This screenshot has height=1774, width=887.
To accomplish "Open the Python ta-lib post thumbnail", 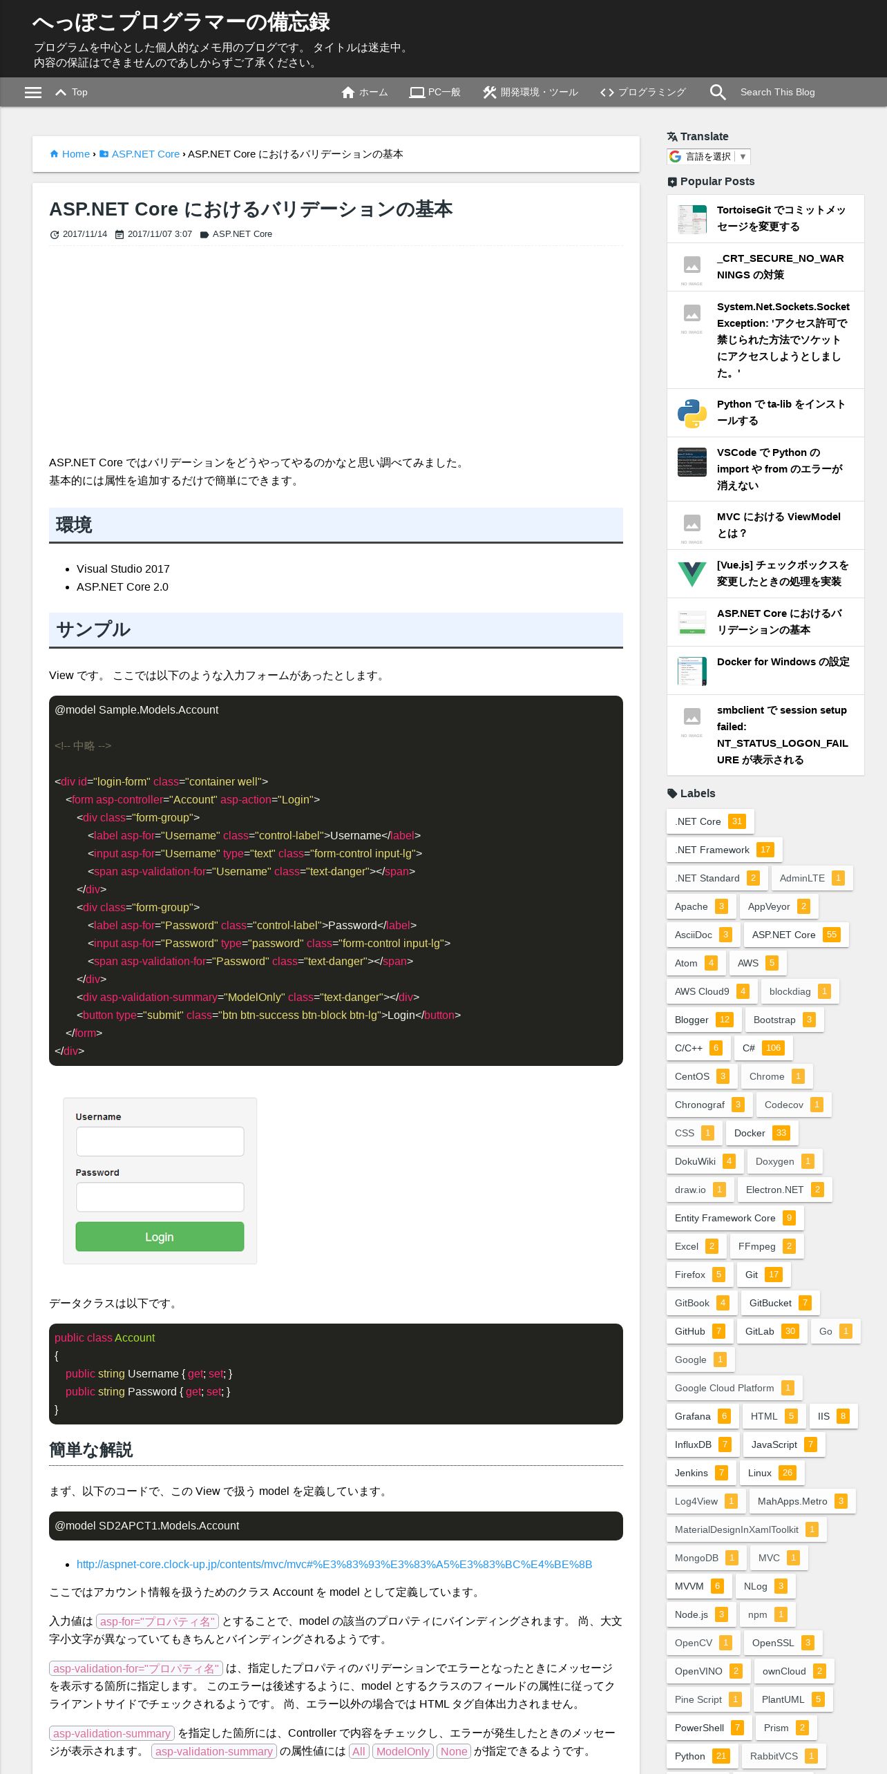I will pyautogui.click(x=692, y=413).
